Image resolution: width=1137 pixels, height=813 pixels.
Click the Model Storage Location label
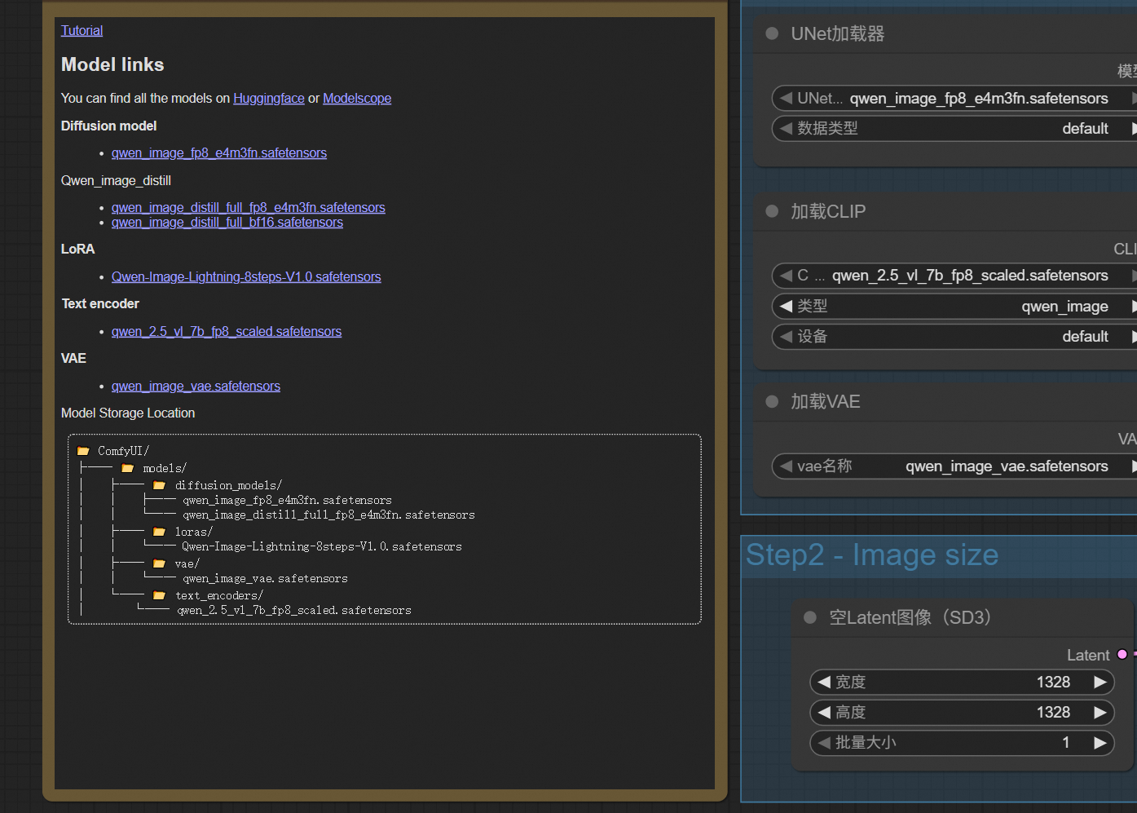coord(128,413)
